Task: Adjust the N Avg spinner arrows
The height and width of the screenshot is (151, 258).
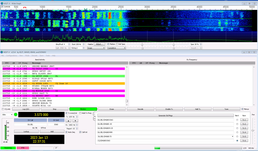Action: pyautogui.click(x=84, y=48)
